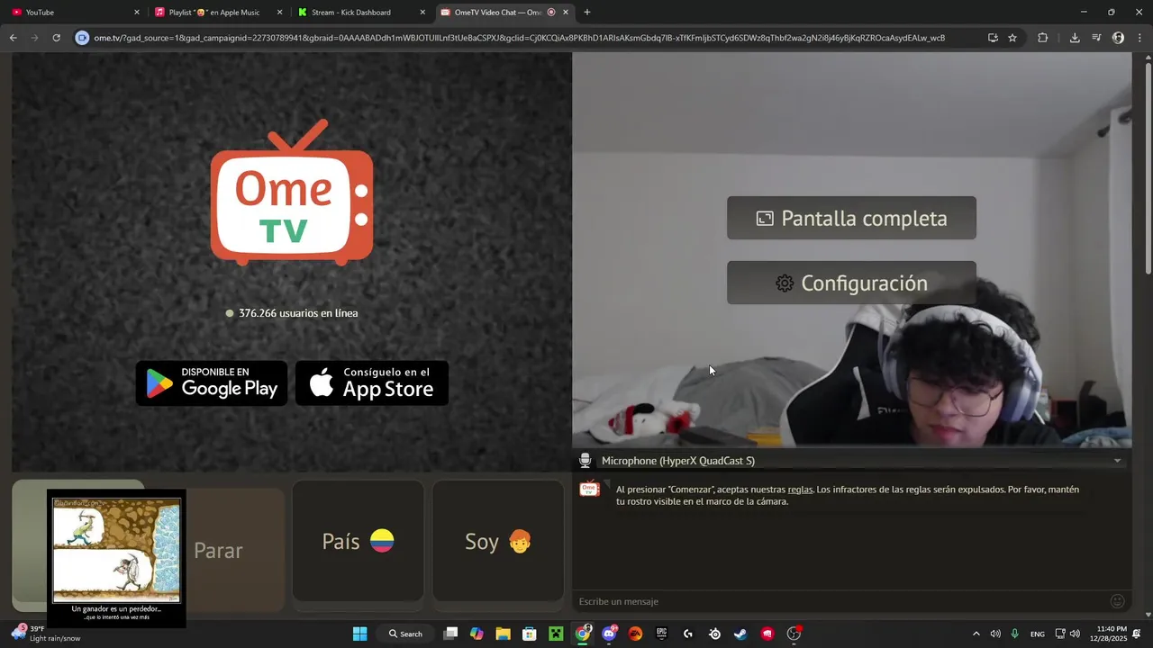Open Discord from the taskbar
1153x648 pixels.
[x=609, y=634]
